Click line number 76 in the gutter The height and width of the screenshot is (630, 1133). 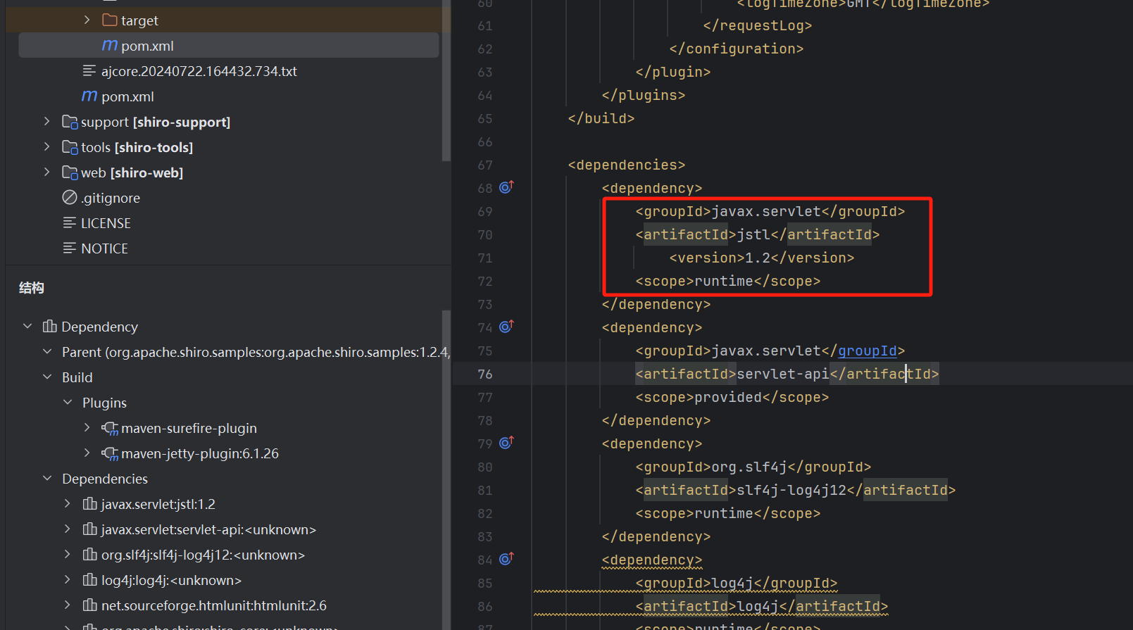click(484, 374)
